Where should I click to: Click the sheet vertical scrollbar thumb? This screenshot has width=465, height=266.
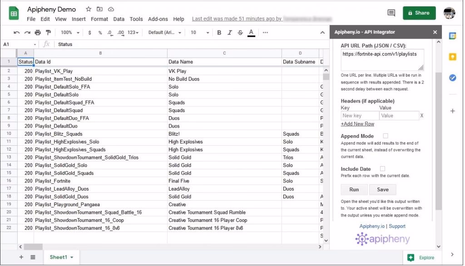click(326, 77)
